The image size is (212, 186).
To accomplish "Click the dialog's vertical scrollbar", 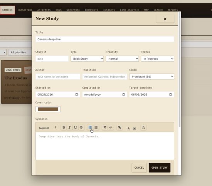I will (180, 69).
